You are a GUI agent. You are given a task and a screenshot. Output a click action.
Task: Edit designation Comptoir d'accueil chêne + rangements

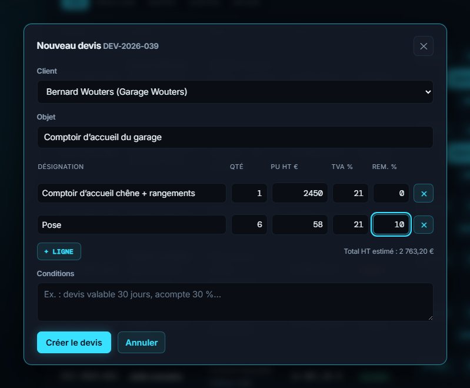[x=132, y=193]
